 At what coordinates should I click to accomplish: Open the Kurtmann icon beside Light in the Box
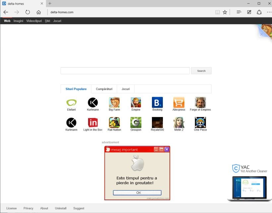(71, 123)
